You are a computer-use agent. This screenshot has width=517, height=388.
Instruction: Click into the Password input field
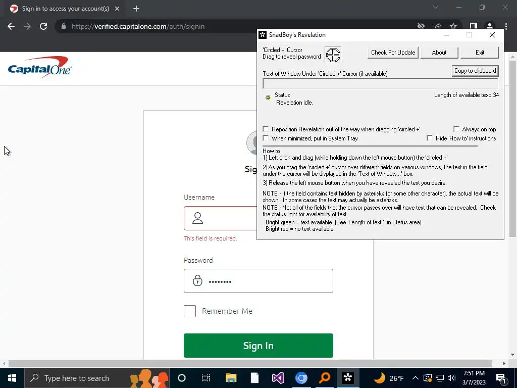258,281
